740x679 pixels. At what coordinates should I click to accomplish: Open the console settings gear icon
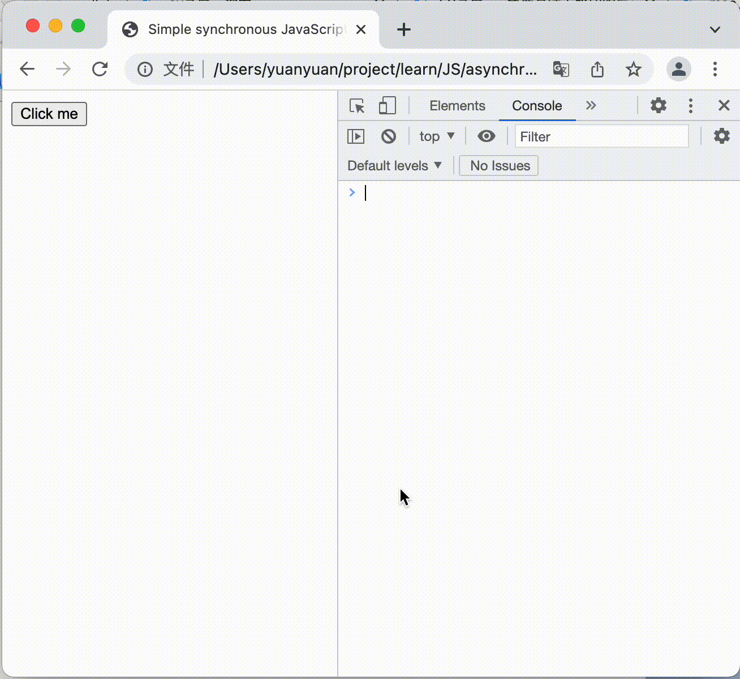[721, 136]
